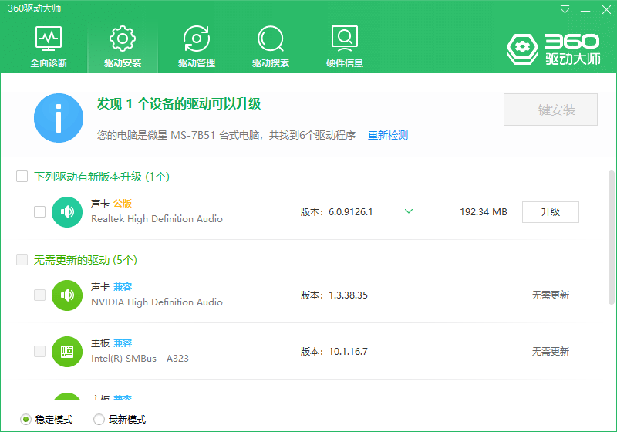Viewport: 617px width, 432px height.
Task: Click the 兼容 tag on NVIDIA row
Action: (x=123, y=287)
